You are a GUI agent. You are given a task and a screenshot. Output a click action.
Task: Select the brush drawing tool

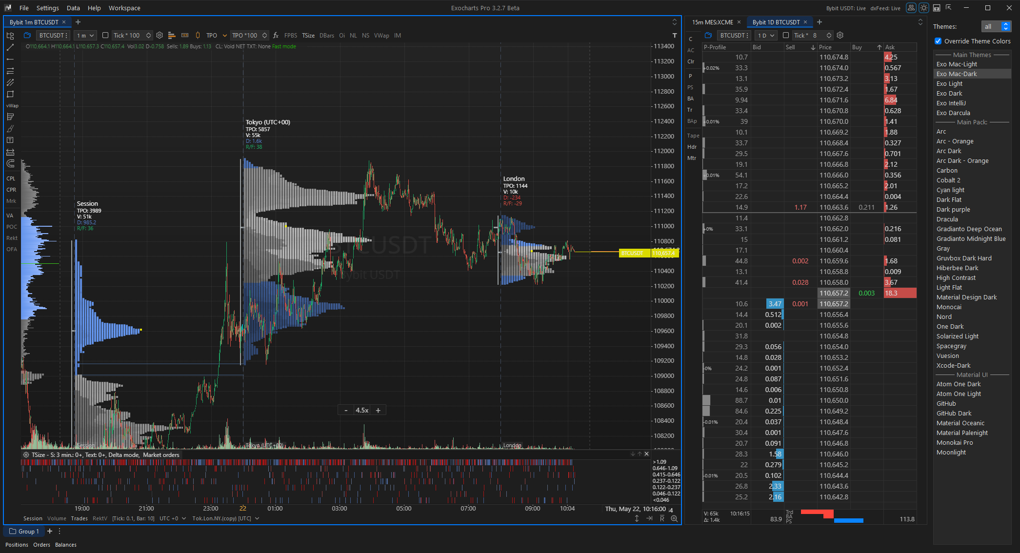10,129
